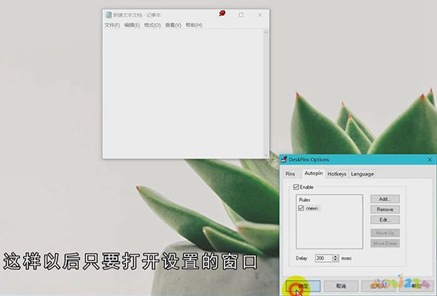
Task: Click the Notepad vertical scrollbar up arrow
Action: pos(265,32)
